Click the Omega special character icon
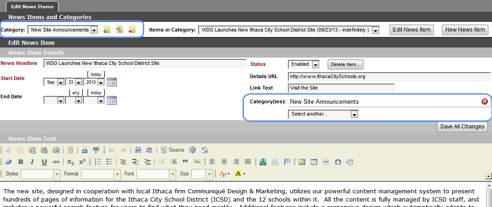492x207 pixels. tap(338, 162)
